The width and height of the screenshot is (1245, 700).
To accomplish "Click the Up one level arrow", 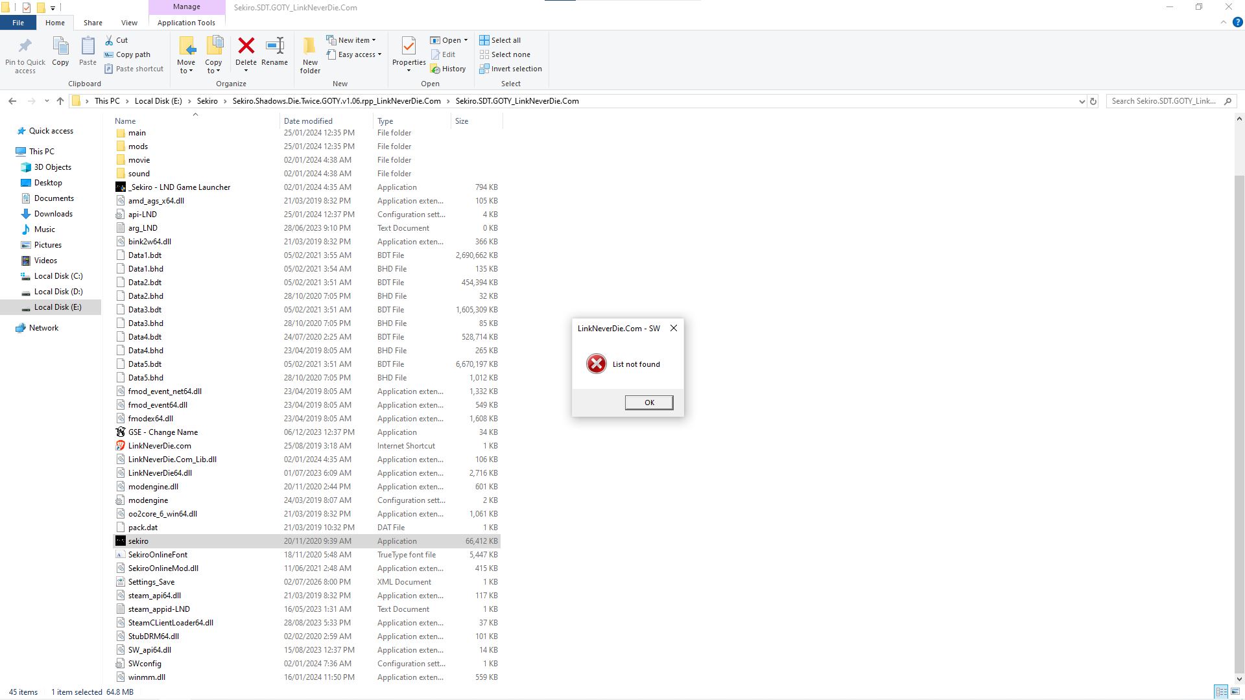I will (60, 101).
